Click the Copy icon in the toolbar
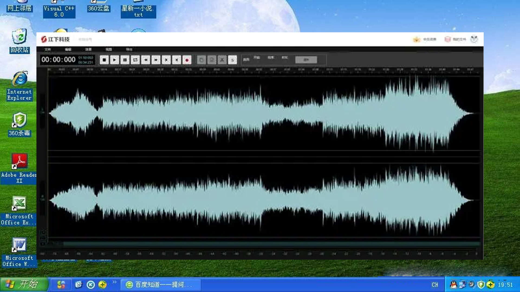520x292 pixels. pyautogui.click(x=201, y=60)
